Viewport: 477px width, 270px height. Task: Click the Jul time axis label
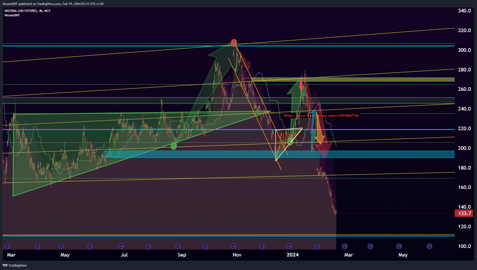point(124,255)
